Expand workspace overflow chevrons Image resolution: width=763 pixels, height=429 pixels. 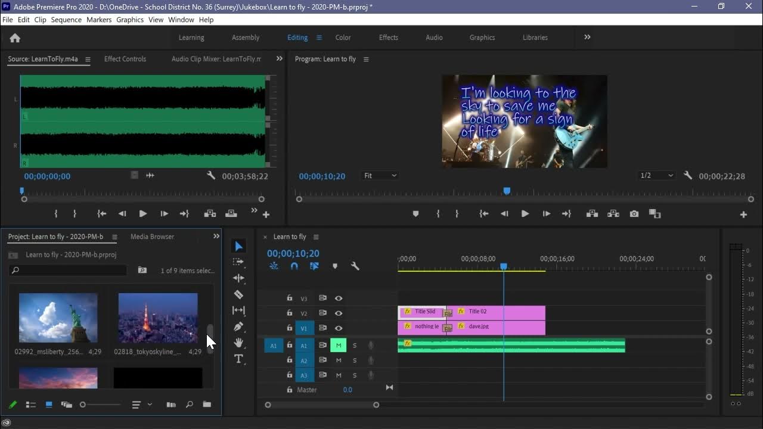(587, 37)
